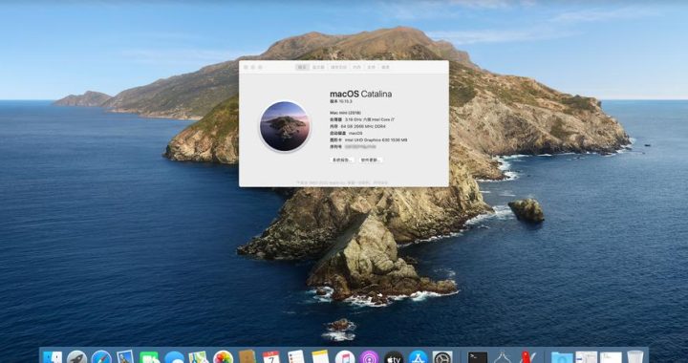Open Mail stamp icon in dock
688x363 pixels.
pyautogui.click(x=125, y=357)
